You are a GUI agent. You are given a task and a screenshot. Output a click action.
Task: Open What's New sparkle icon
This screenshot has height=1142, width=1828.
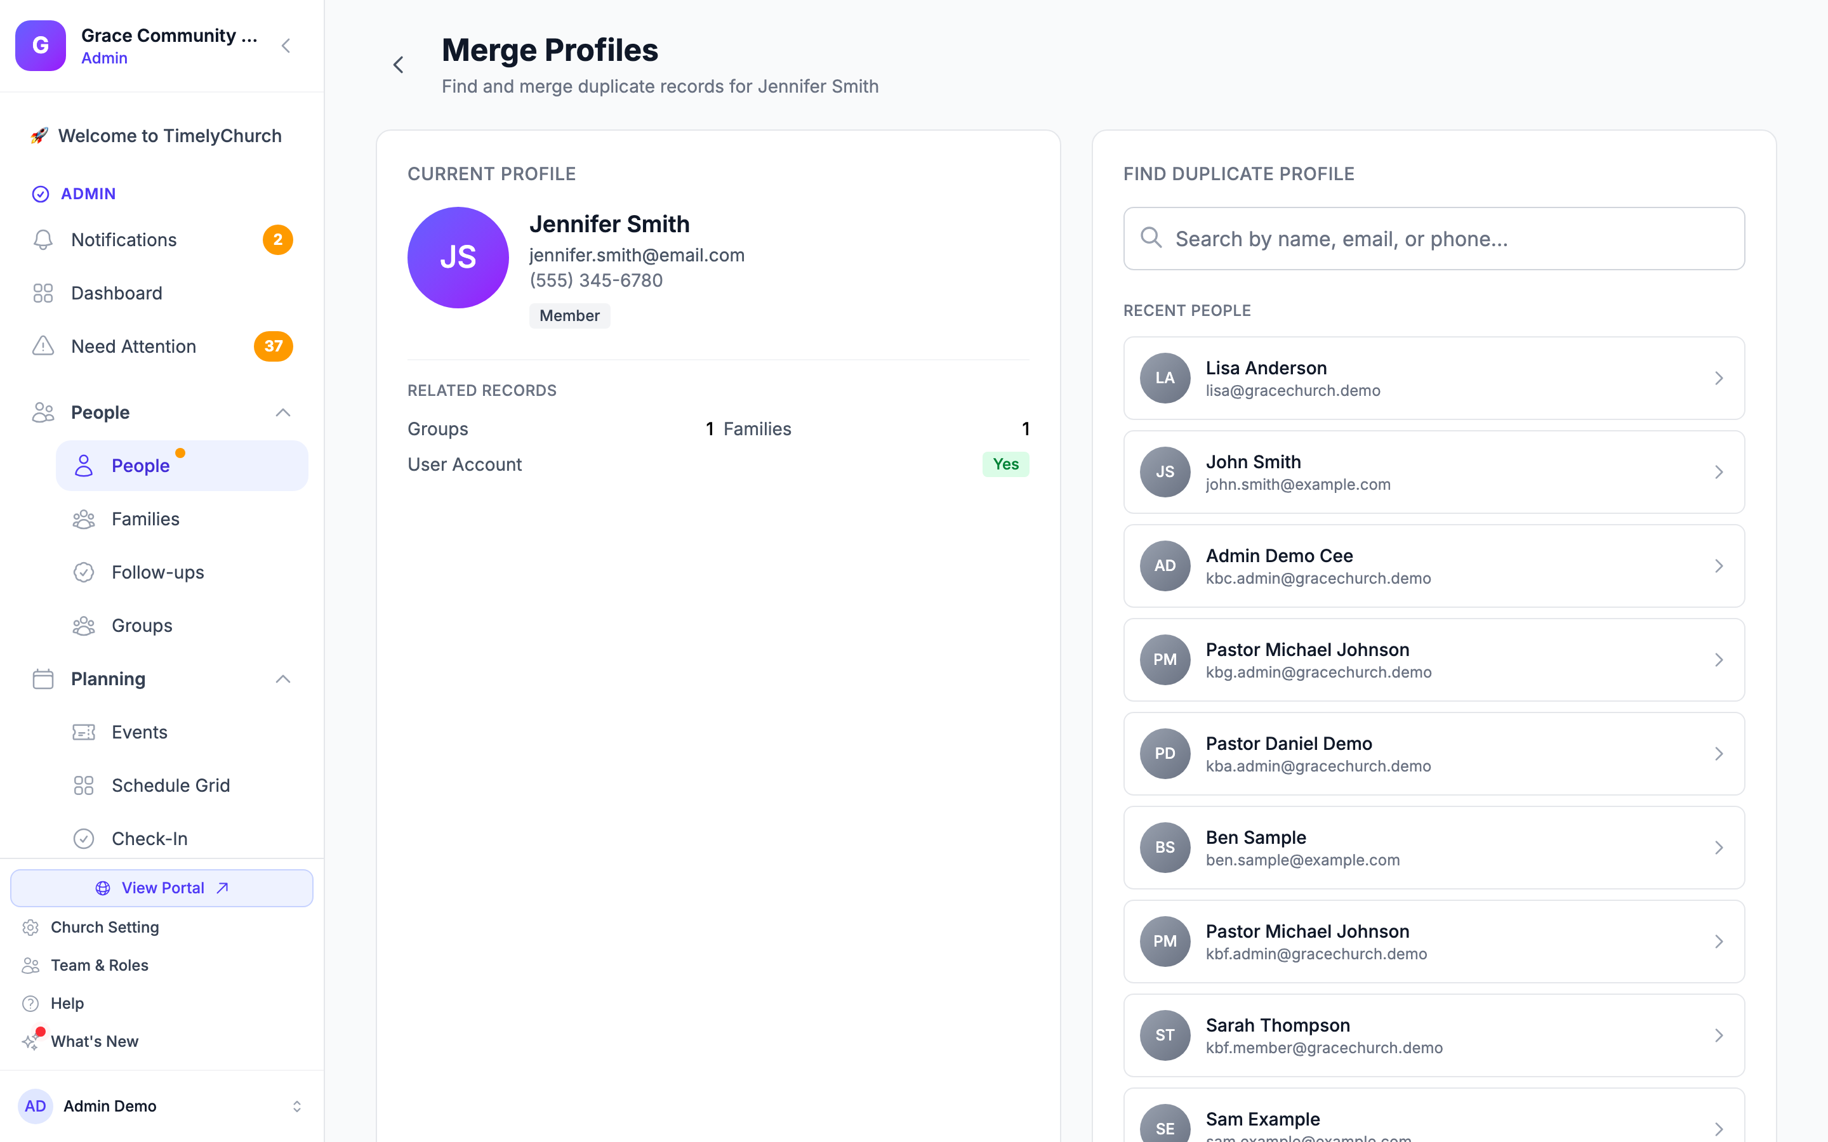pos(31,1042)
